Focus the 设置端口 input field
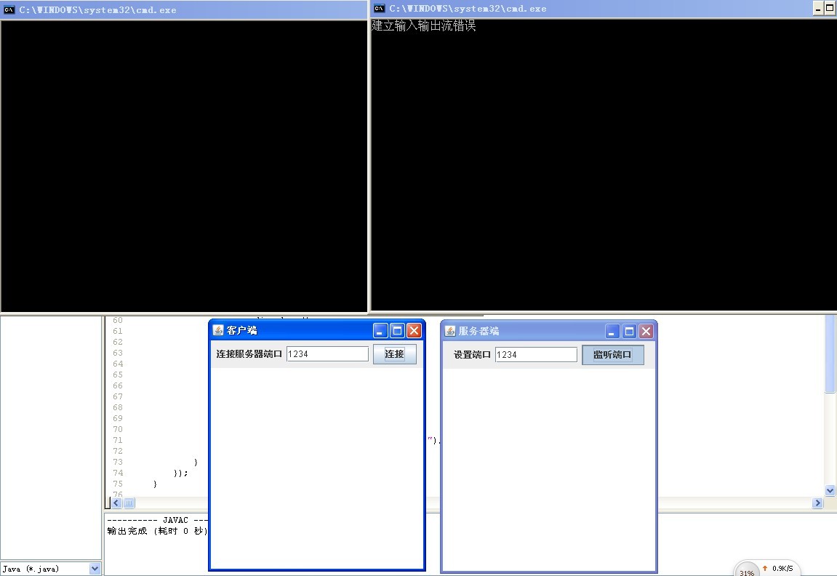Screen dimensions: 837x576 [536, 354]
